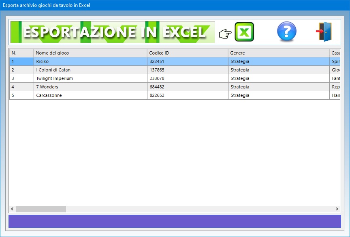Click the green Excel export icon

point(244,32)
